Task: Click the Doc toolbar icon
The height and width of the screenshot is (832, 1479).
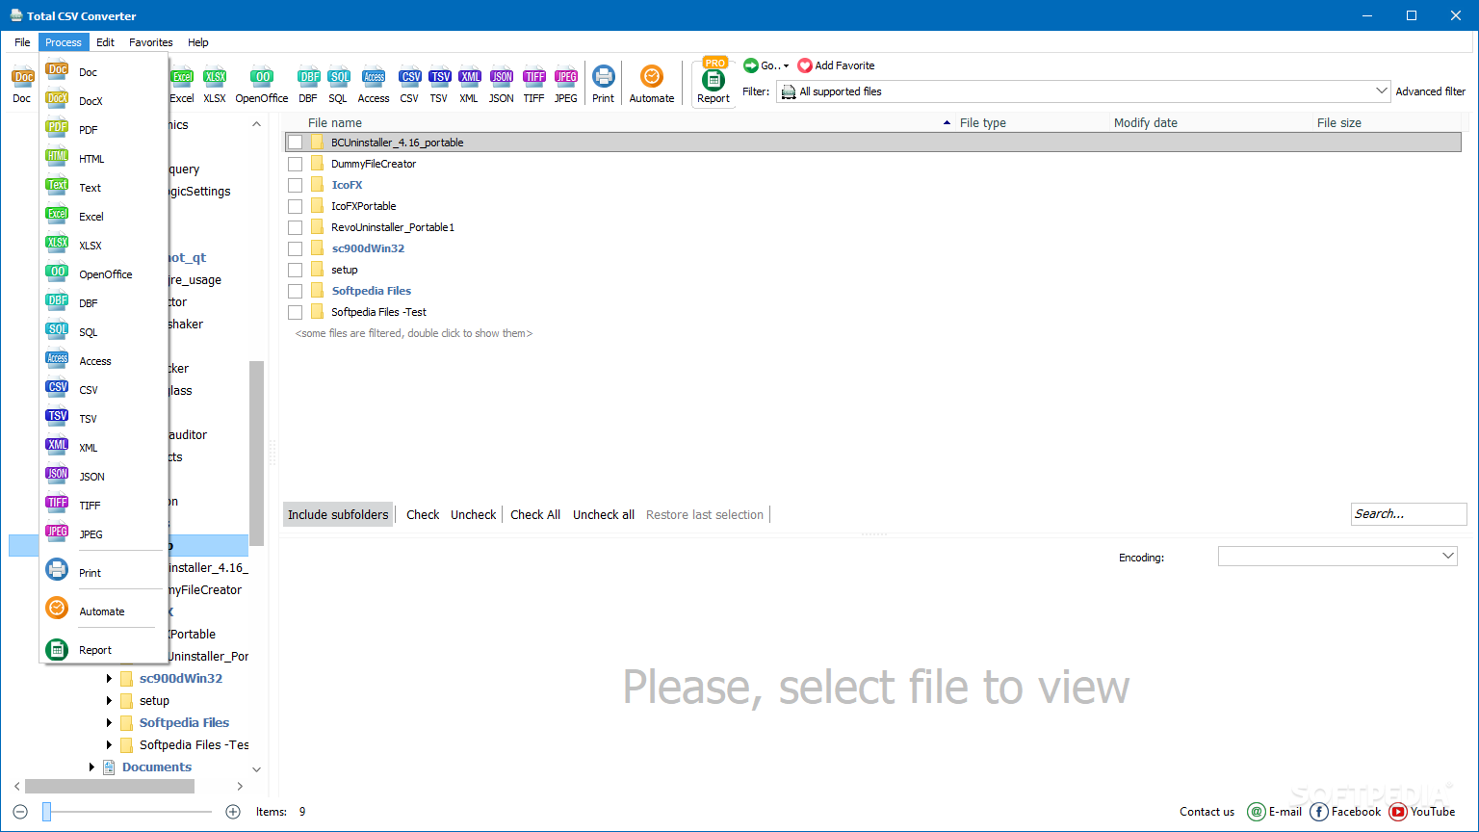Action: point(22,85)
